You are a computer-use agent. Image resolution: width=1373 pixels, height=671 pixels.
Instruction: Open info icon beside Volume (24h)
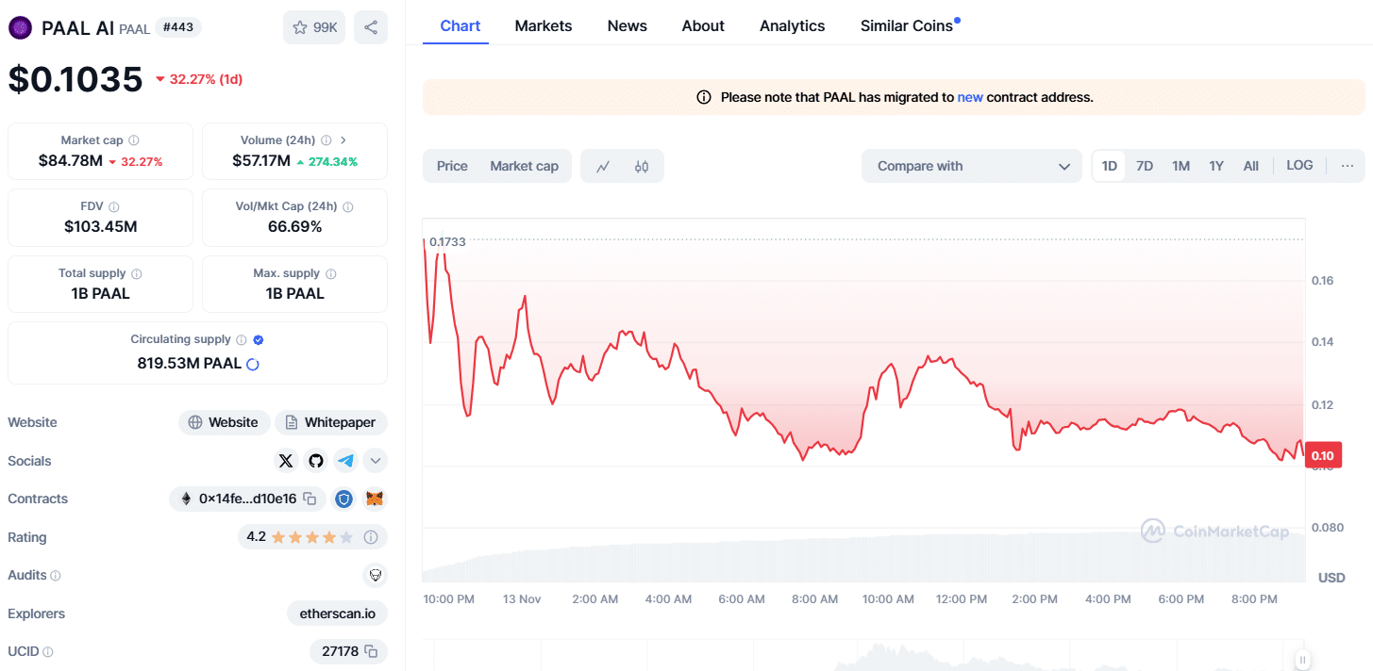click(327, 139)
